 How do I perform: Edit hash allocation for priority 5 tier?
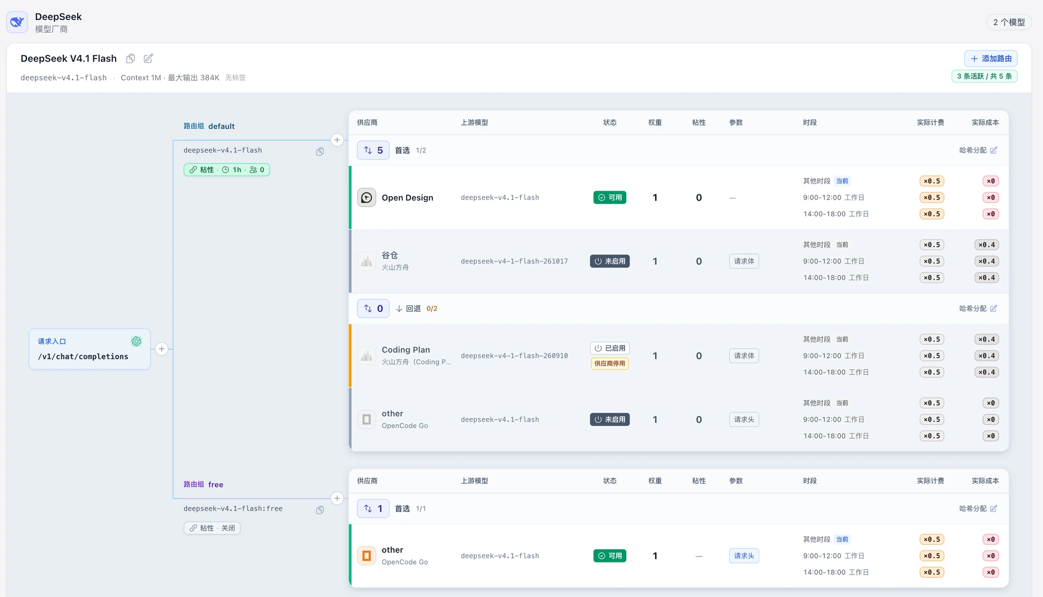coord(978,150)
